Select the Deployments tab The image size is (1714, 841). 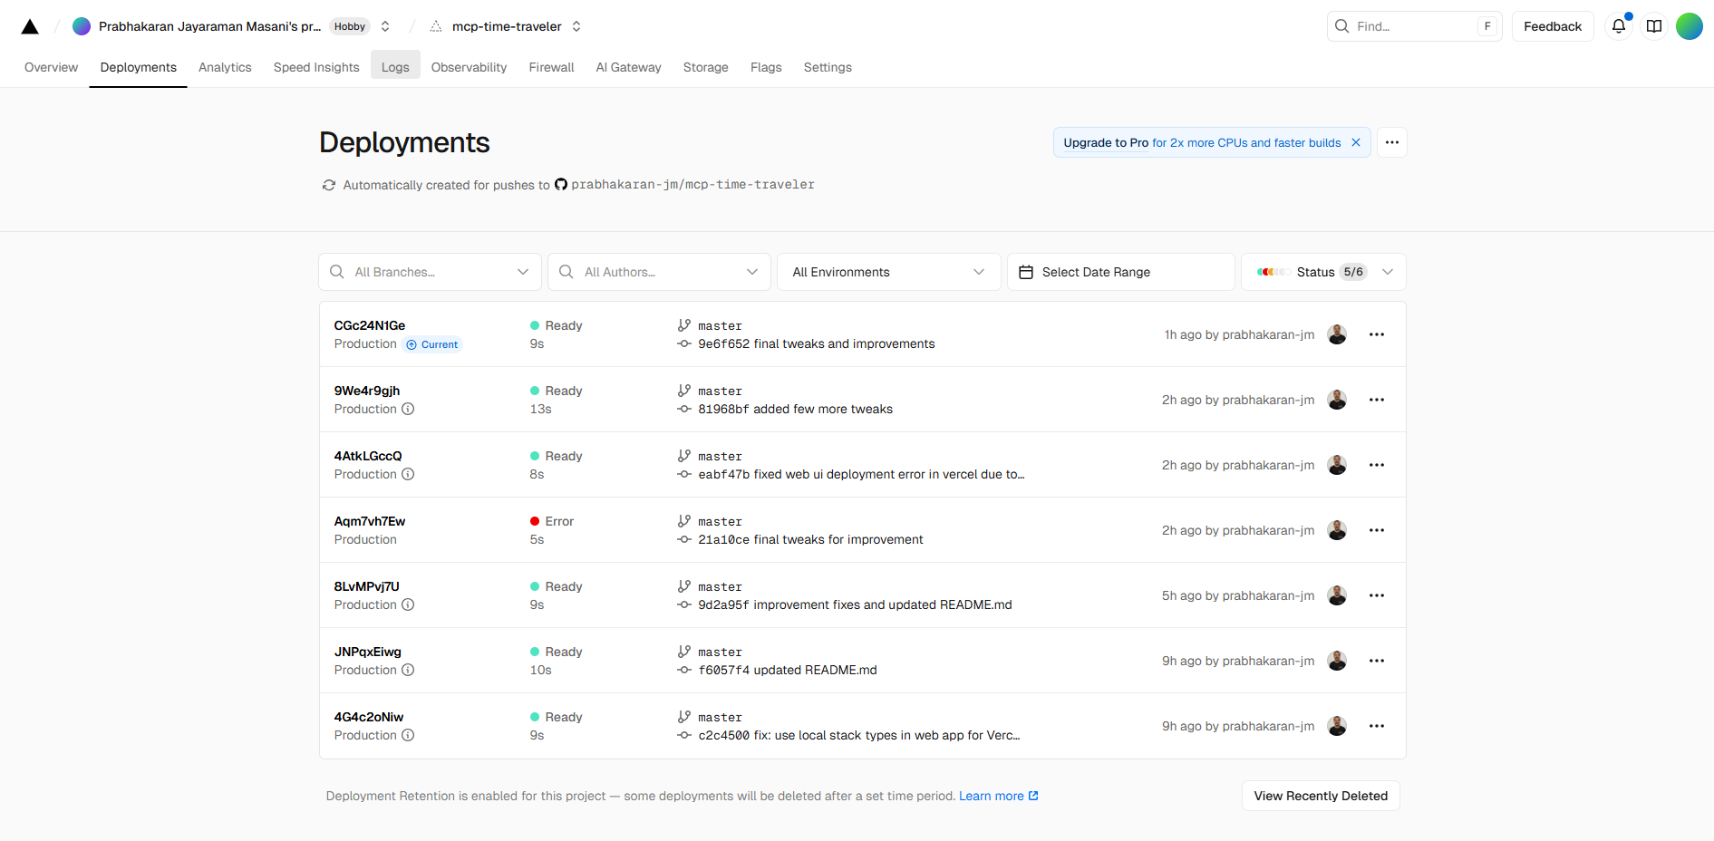pyautogui.click(x=138, y=67)
